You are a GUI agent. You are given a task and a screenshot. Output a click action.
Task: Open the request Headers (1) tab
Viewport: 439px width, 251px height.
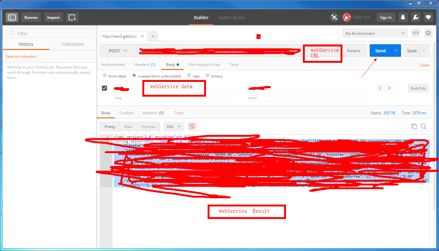click(x=145, y=65)
